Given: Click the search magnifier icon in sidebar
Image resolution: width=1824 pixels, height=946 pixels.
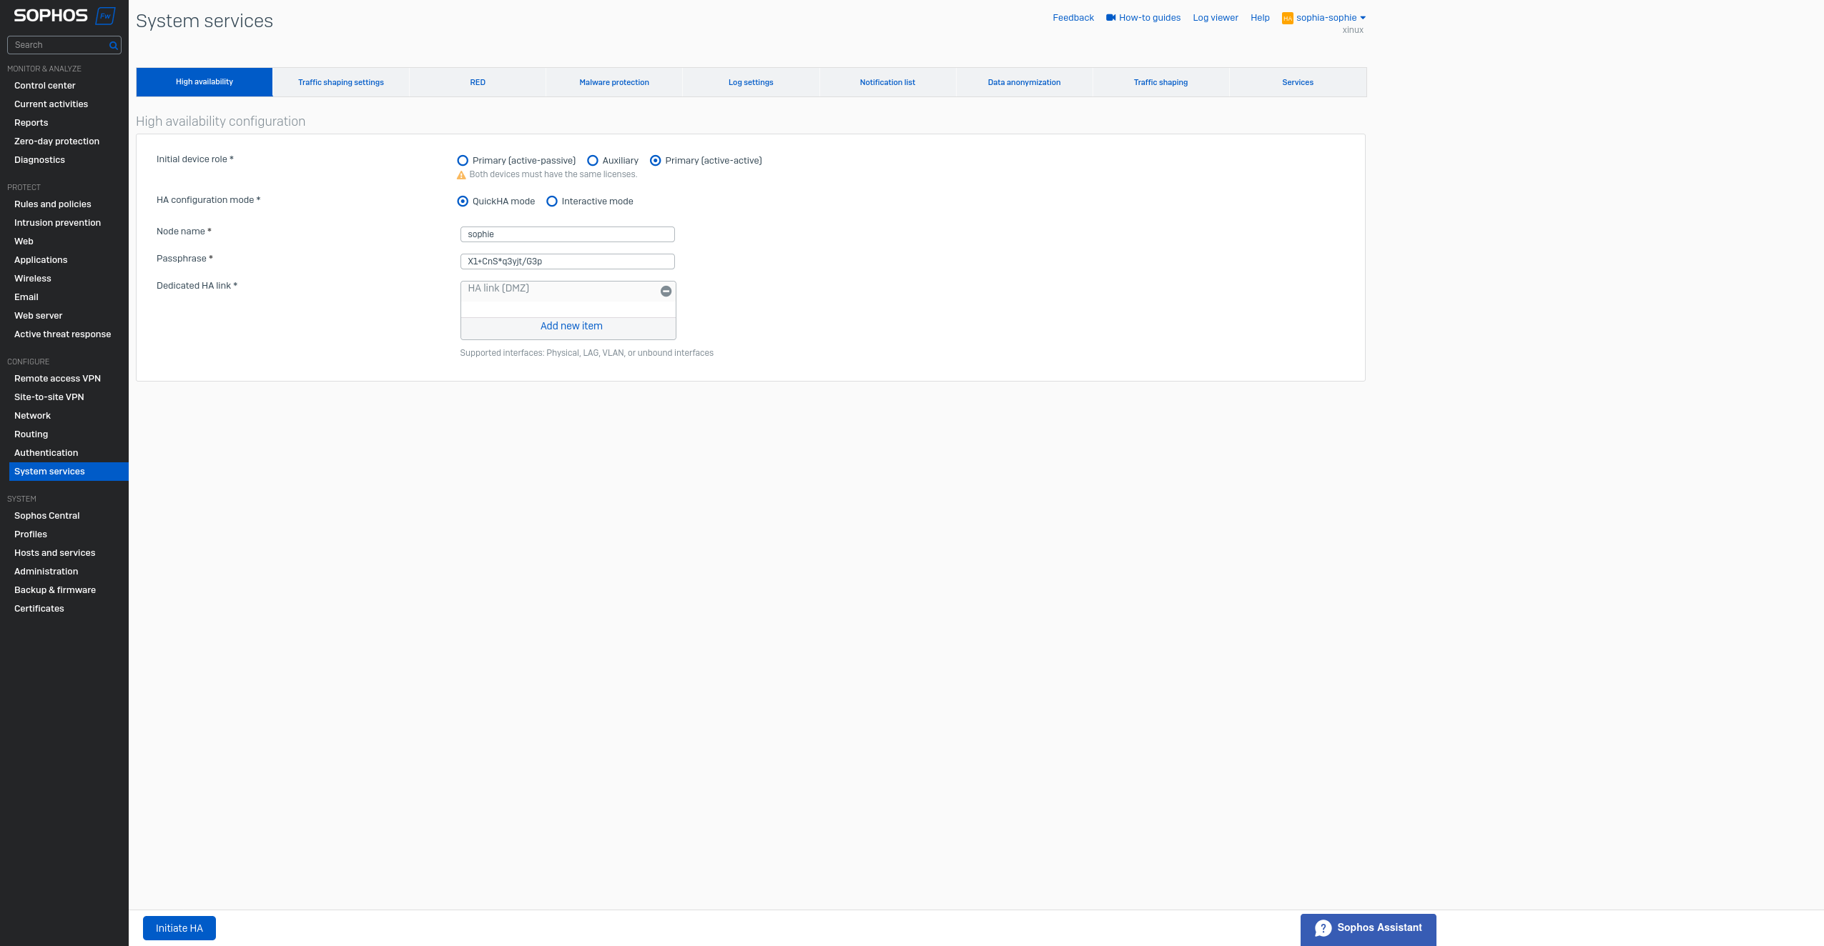Looking at the screenshot, I should coord(113,45).
